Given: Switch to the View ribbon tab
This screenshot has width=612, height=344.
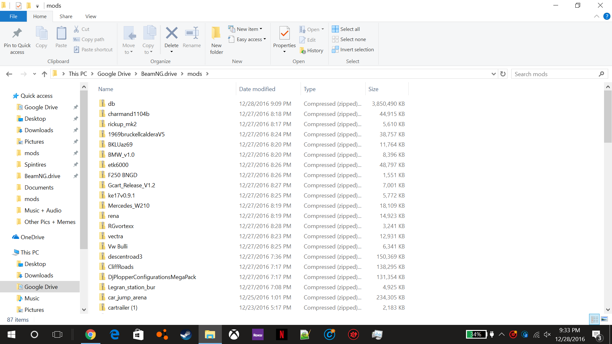Looking at the screenshot, I should tap(91, 16).
